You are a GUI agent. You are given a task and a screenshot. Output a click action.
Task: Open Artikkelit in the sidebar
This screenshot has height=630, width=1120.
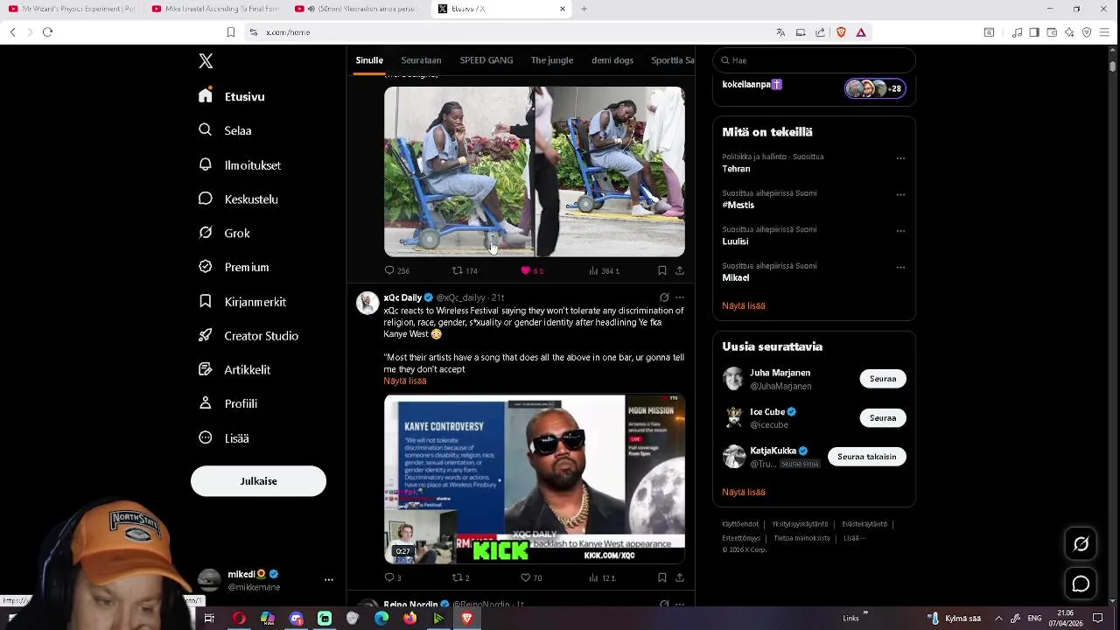click(234, 369)
